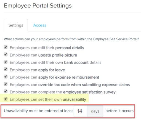Toggle the override tax code checkbox
The width and height of the screenshot is (141, 119).
coord(6,84)
